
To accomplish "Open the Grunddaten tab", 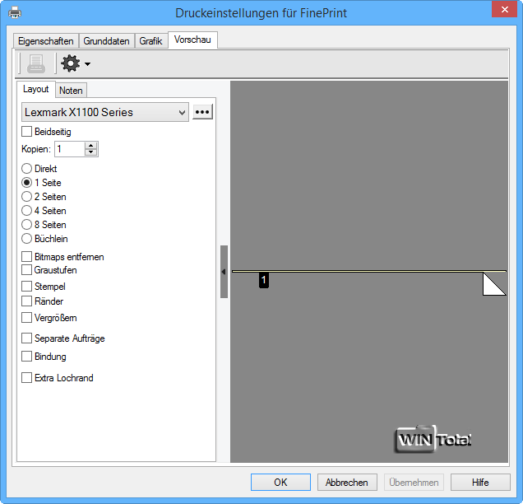I will point(106,41).
